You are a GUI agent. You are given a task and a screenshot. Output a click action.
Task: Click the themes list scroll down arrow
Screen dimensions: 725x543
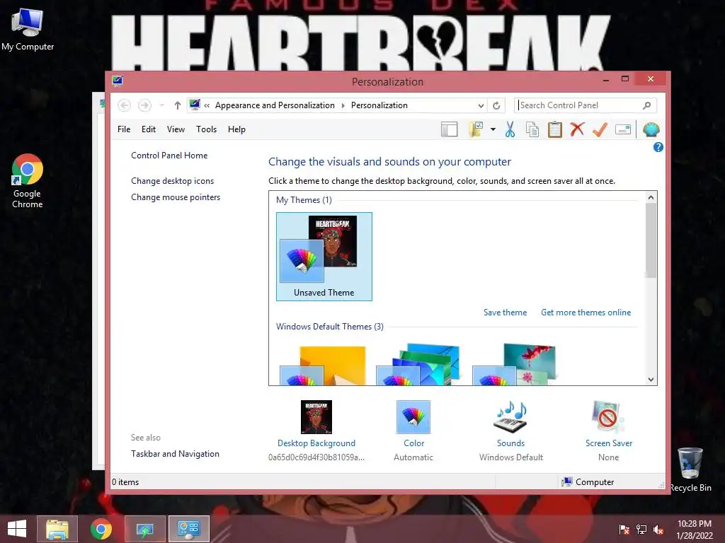pyautogui.click(x=651, y=380)
